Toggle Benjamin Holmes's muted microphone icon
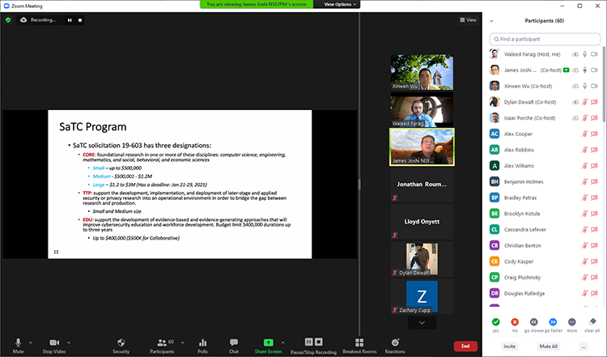607x357 pixels. tap(585, 181)
